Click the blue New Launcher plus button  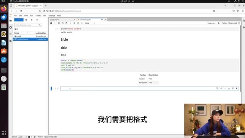(x=19, y=20)
